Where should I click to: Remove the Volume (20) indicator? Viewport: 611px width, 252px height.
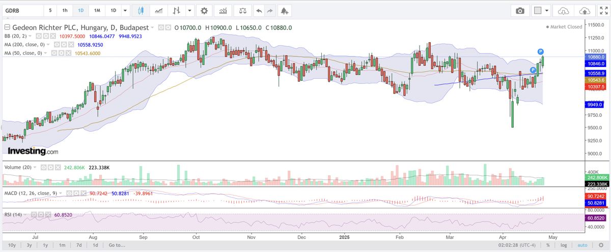click(x=58, y=167)
